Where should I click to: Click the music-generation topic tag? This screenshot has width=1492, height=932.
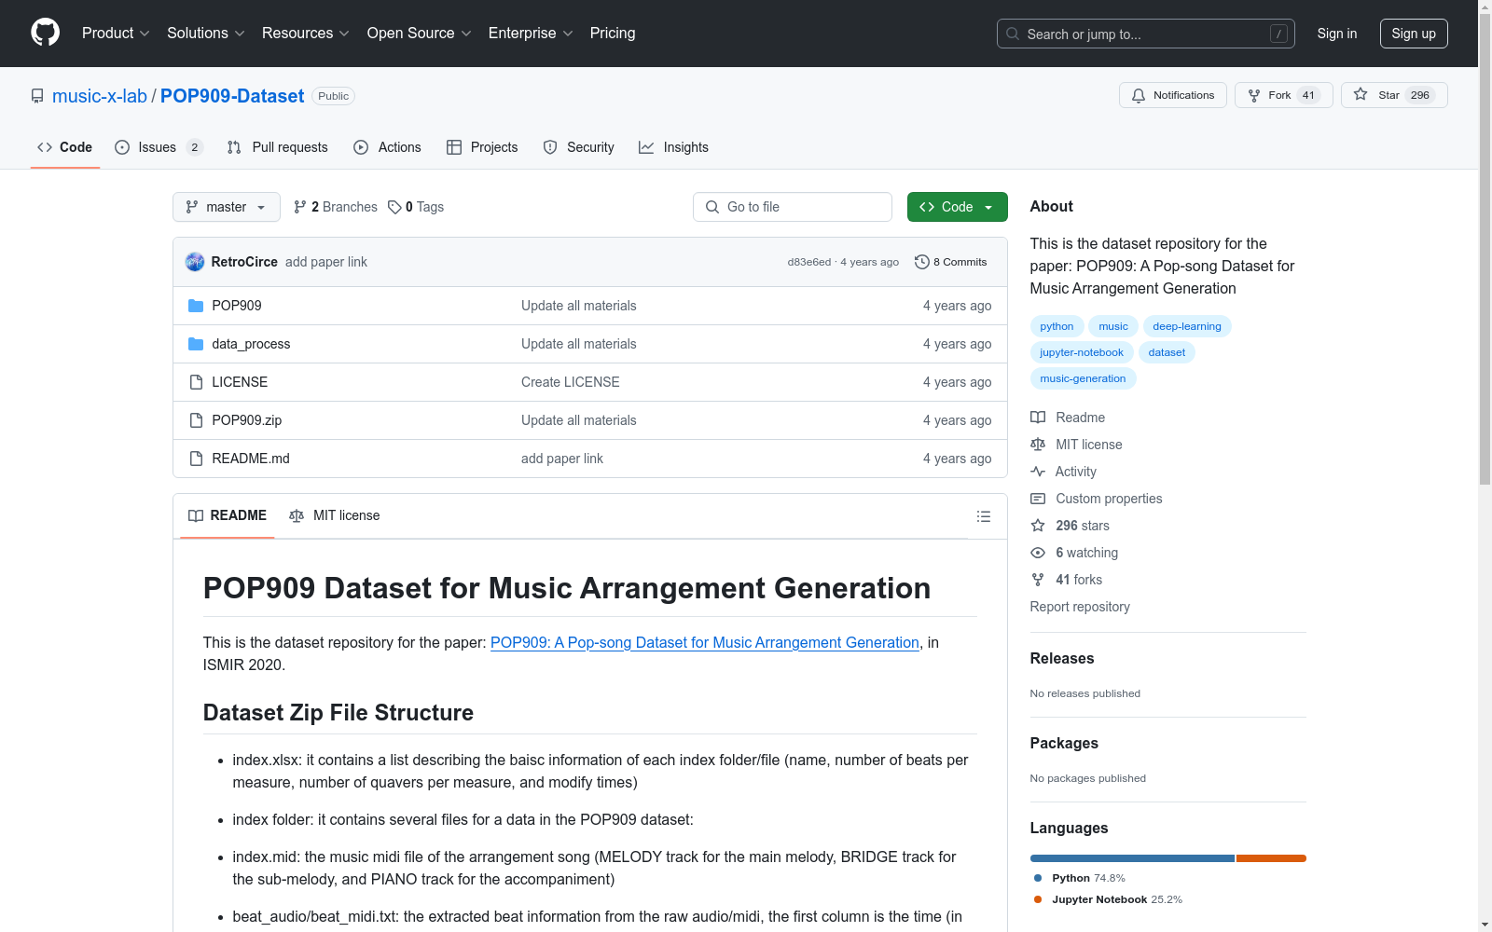[1083, 378]
